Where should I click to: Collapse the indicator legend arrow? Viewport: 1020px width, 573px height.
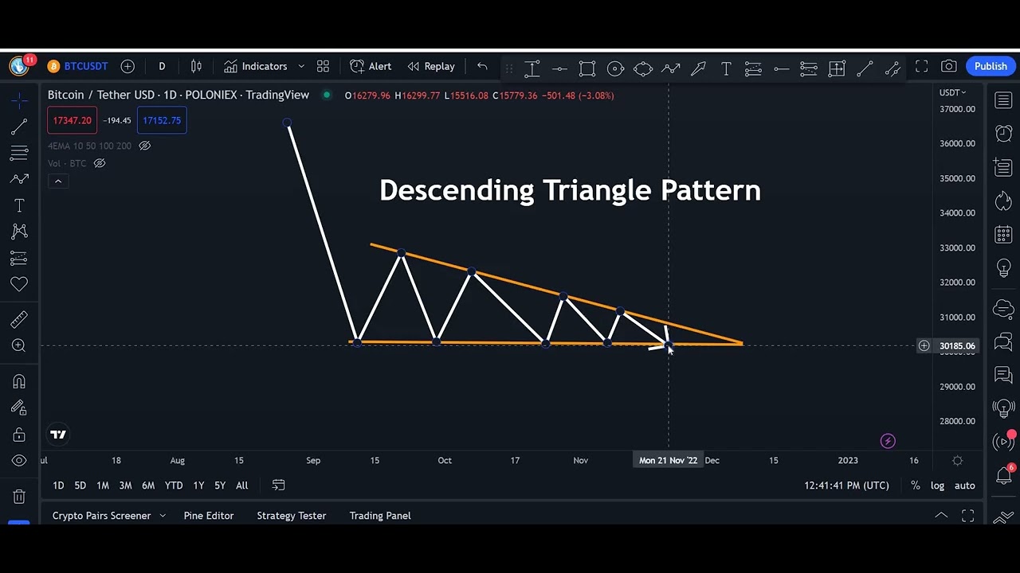pyautogui.click(x=58, y=181)
